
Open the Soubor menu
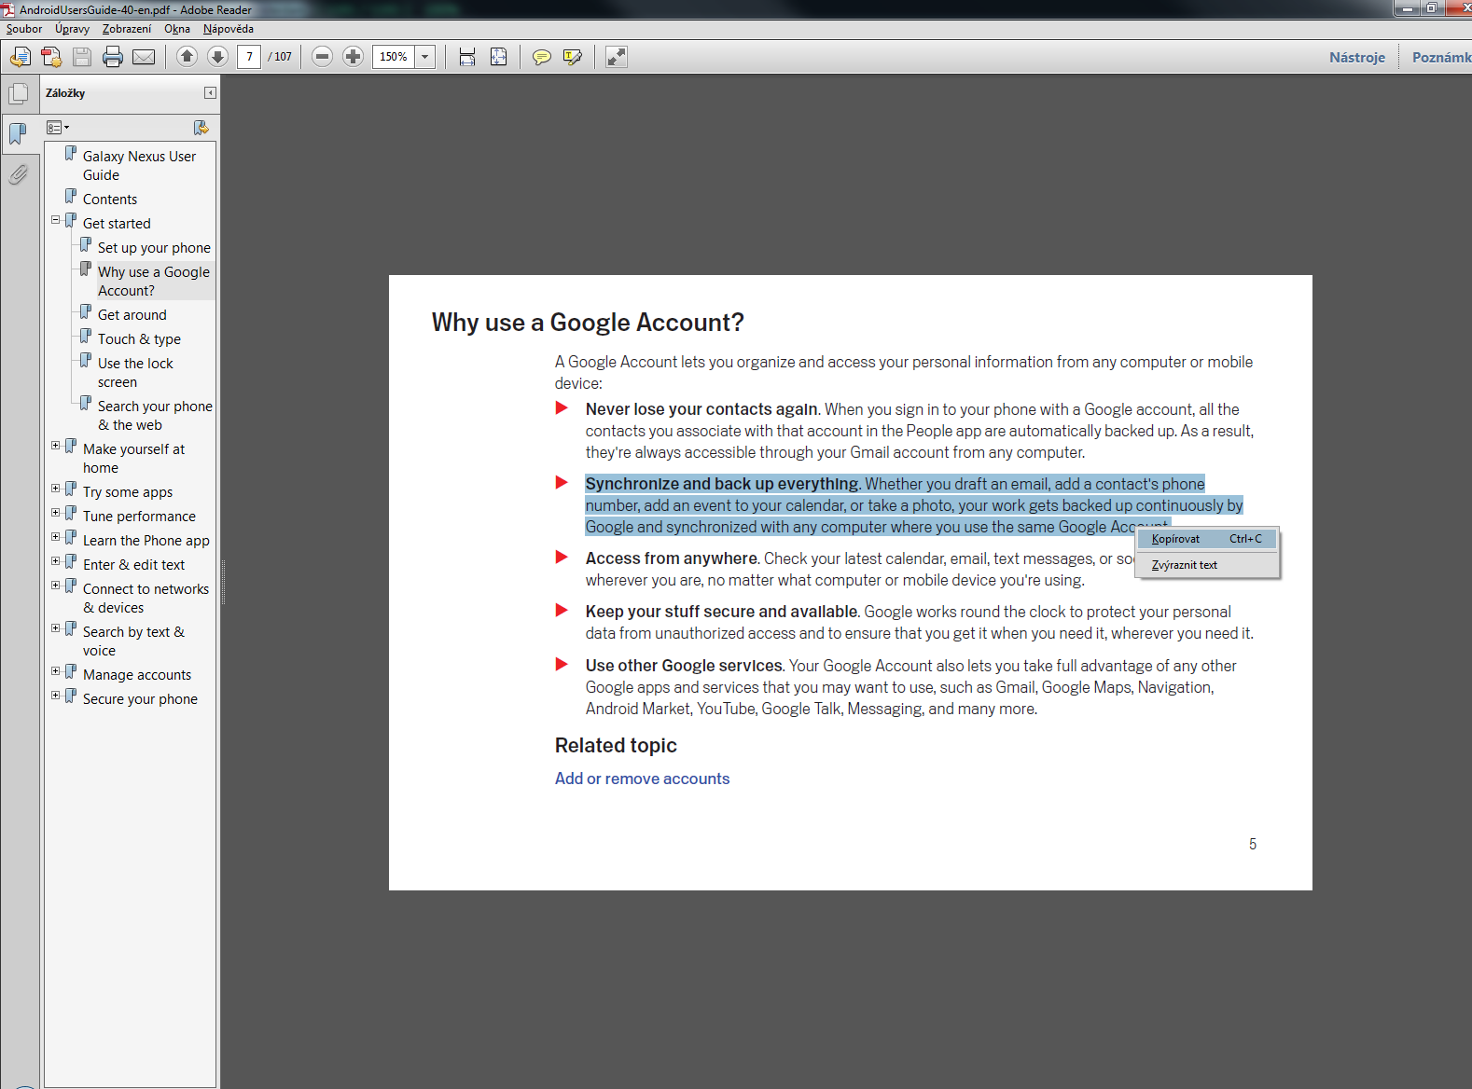(x=24, y=29)
